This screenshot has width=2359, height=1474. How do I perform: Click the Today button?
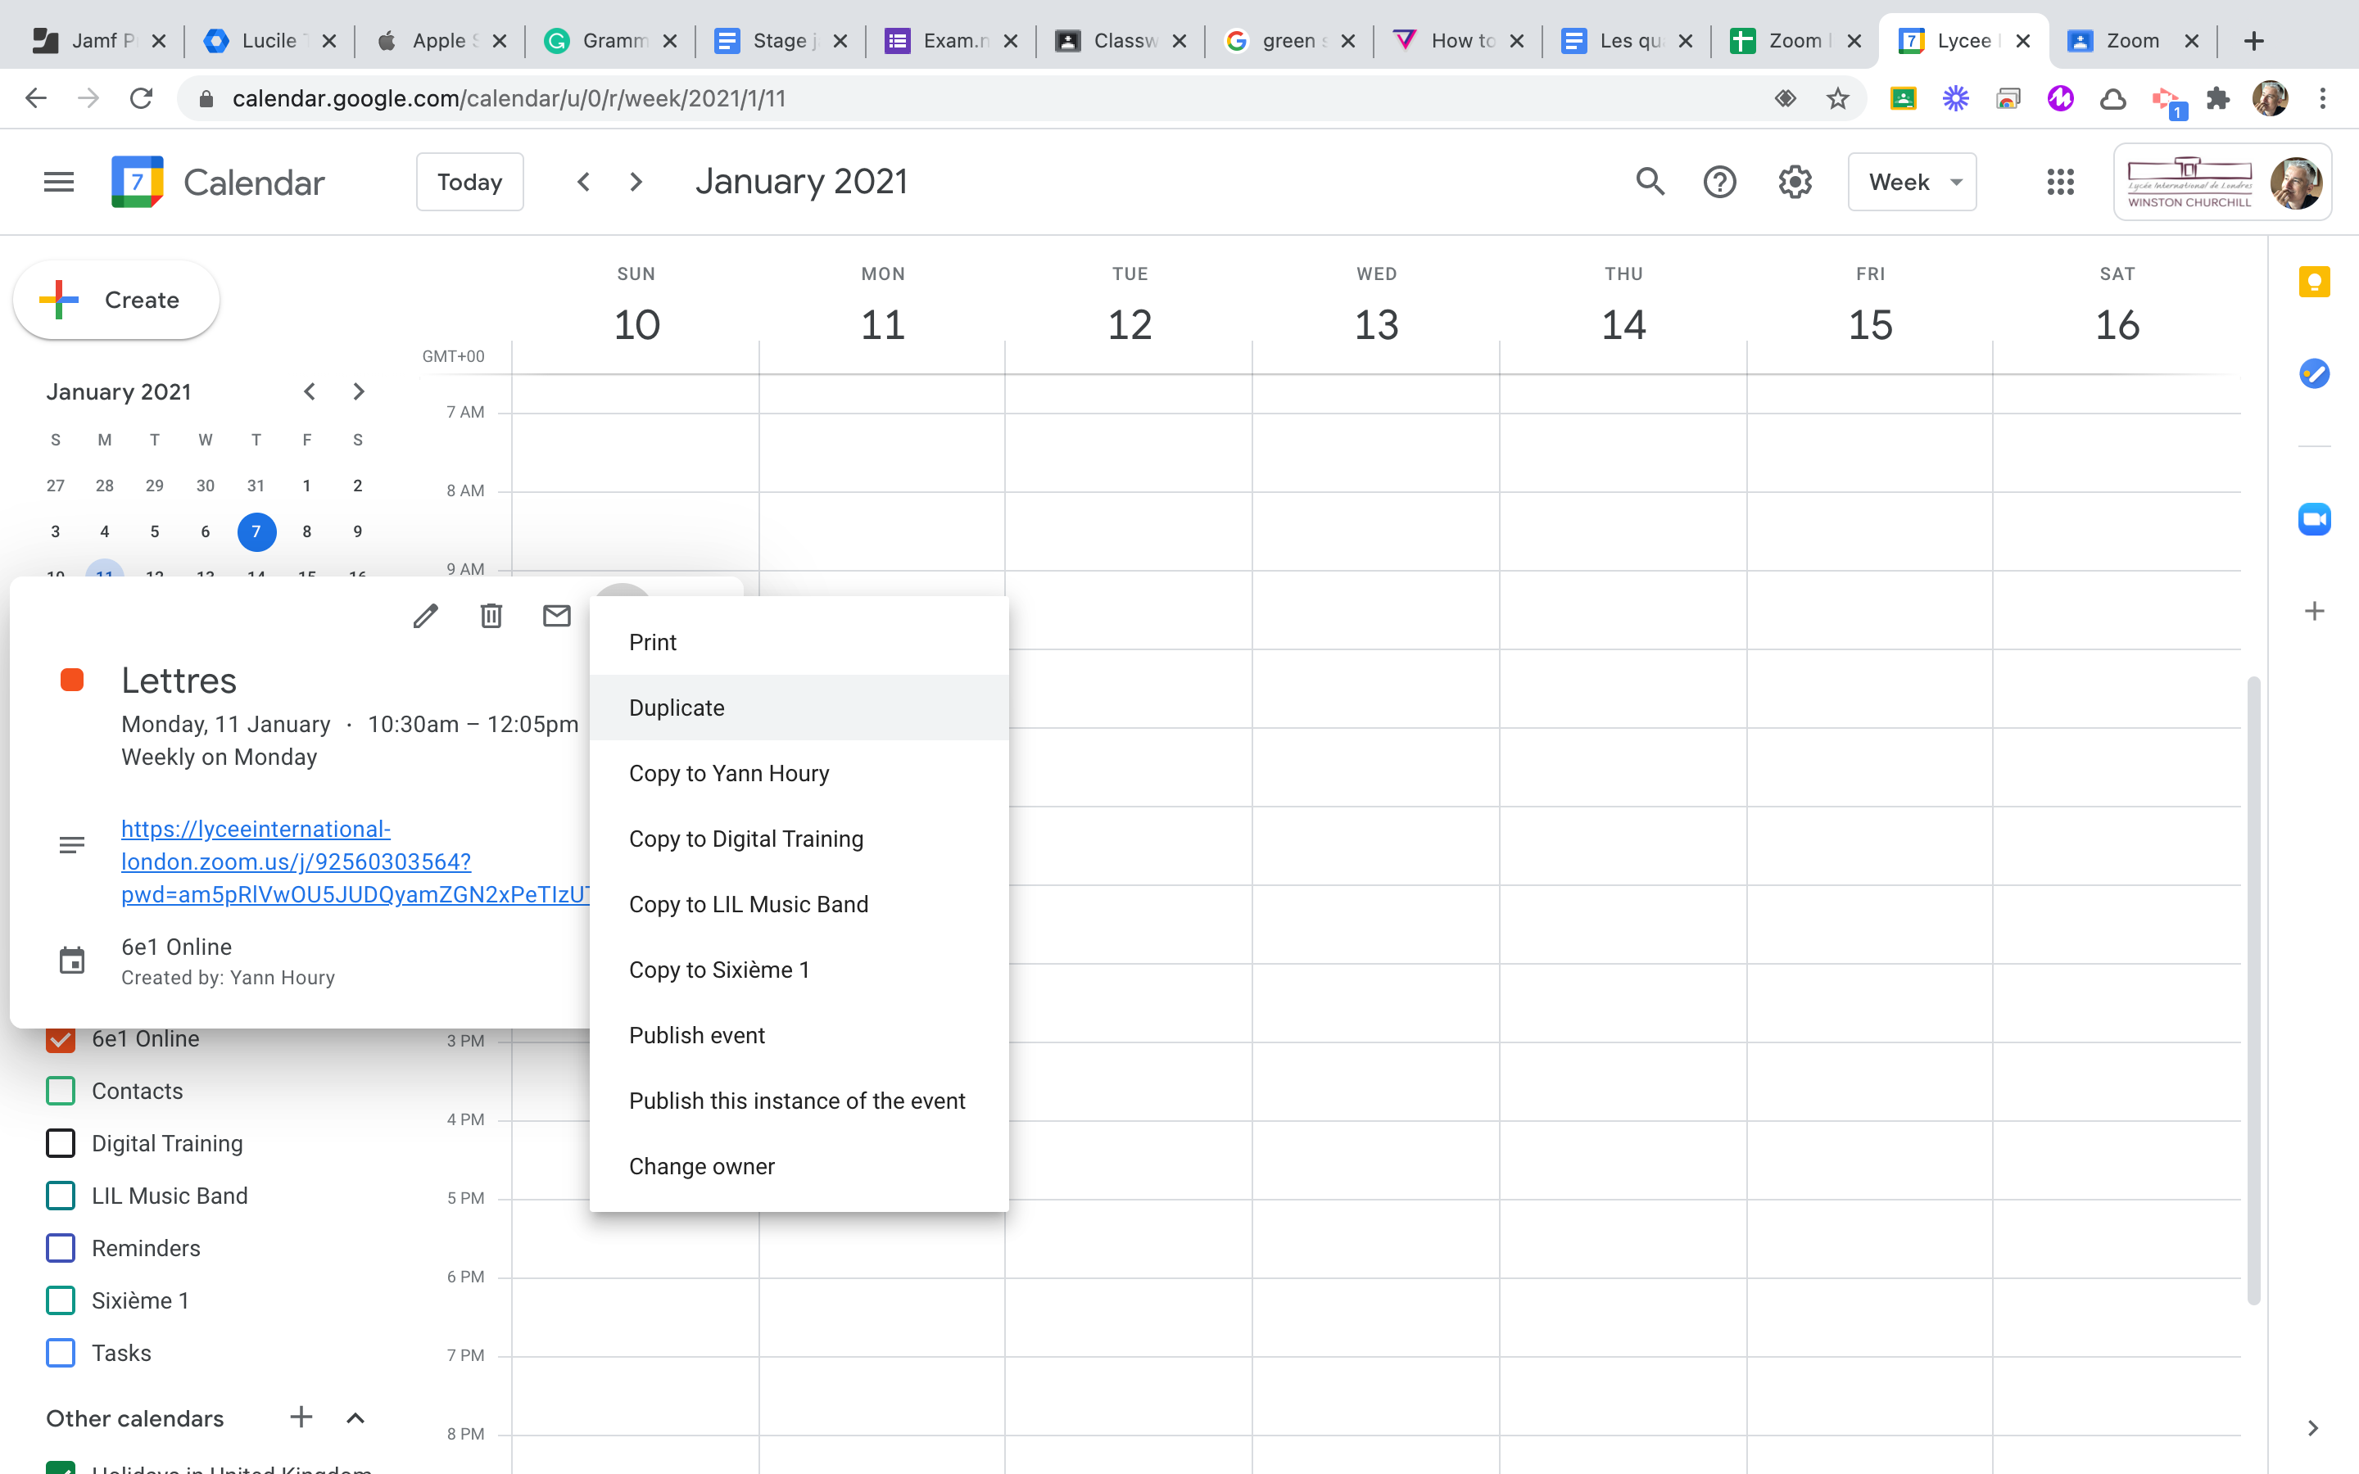click(470, 183)
